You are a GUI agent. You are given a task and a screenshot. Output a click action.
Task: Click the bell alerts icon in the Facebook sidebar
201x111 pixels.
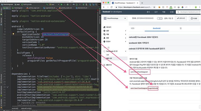click(104, 38)
